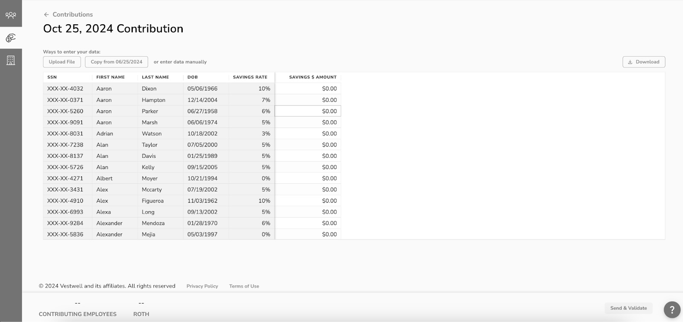Edit savings amount for Albert Moyer

(308, 178)
